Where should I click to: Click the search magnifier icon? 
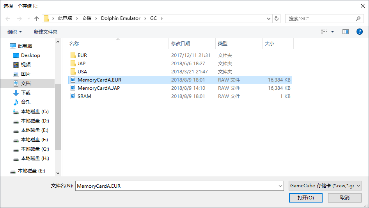[x=358, y=19]
